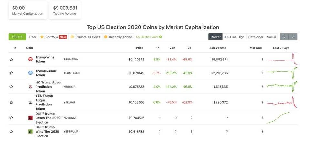Screen dimensions: 310x142
Task: Favorite Trump Wins Token with star
Action: pyautogui.click(x=11, y=60)
